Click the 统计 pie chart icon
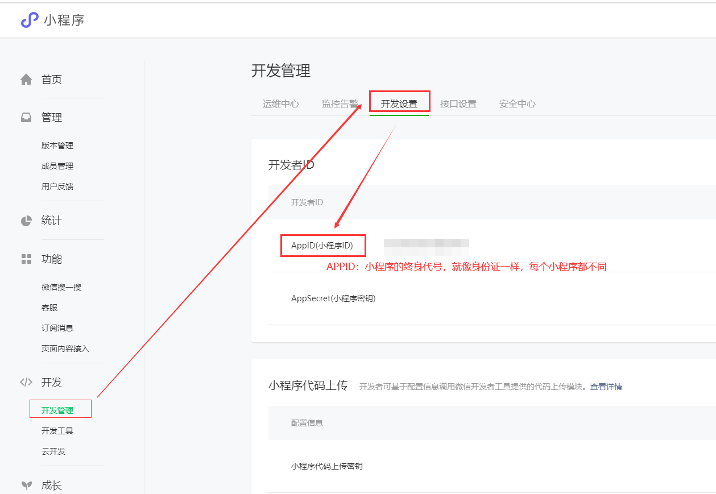Viewport: 716px width, 494px height. pos(26,221)
